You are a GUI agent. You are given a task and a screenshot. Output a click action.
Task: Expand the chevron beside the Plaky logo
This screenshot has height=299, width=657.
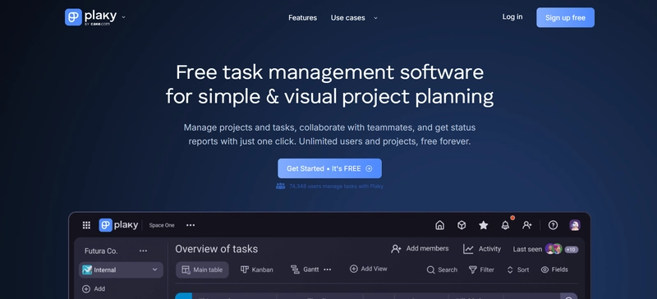click(x=123, y=17)
